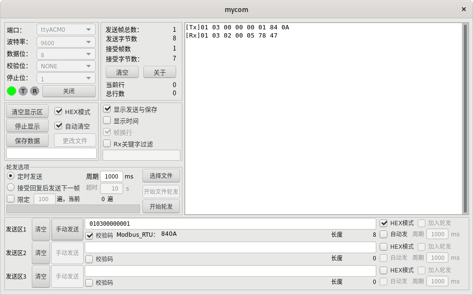The height and width of the screenshot is (295, 473).
Task: Click the T transmit indicator icon
Action: [23, 91]
